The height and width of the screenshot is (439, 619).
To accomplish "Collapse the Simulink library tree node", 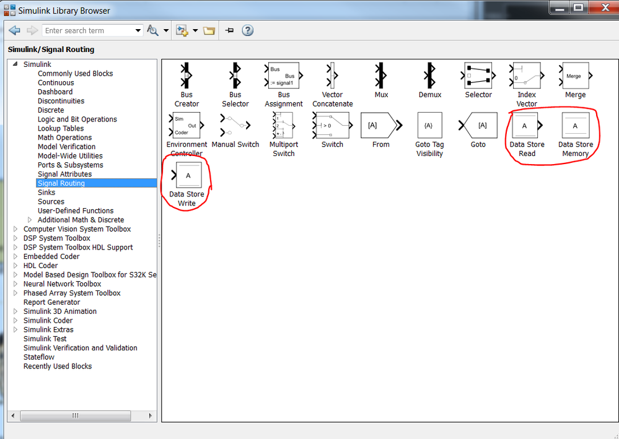I will pyautogui.click(x=15, y=64).
